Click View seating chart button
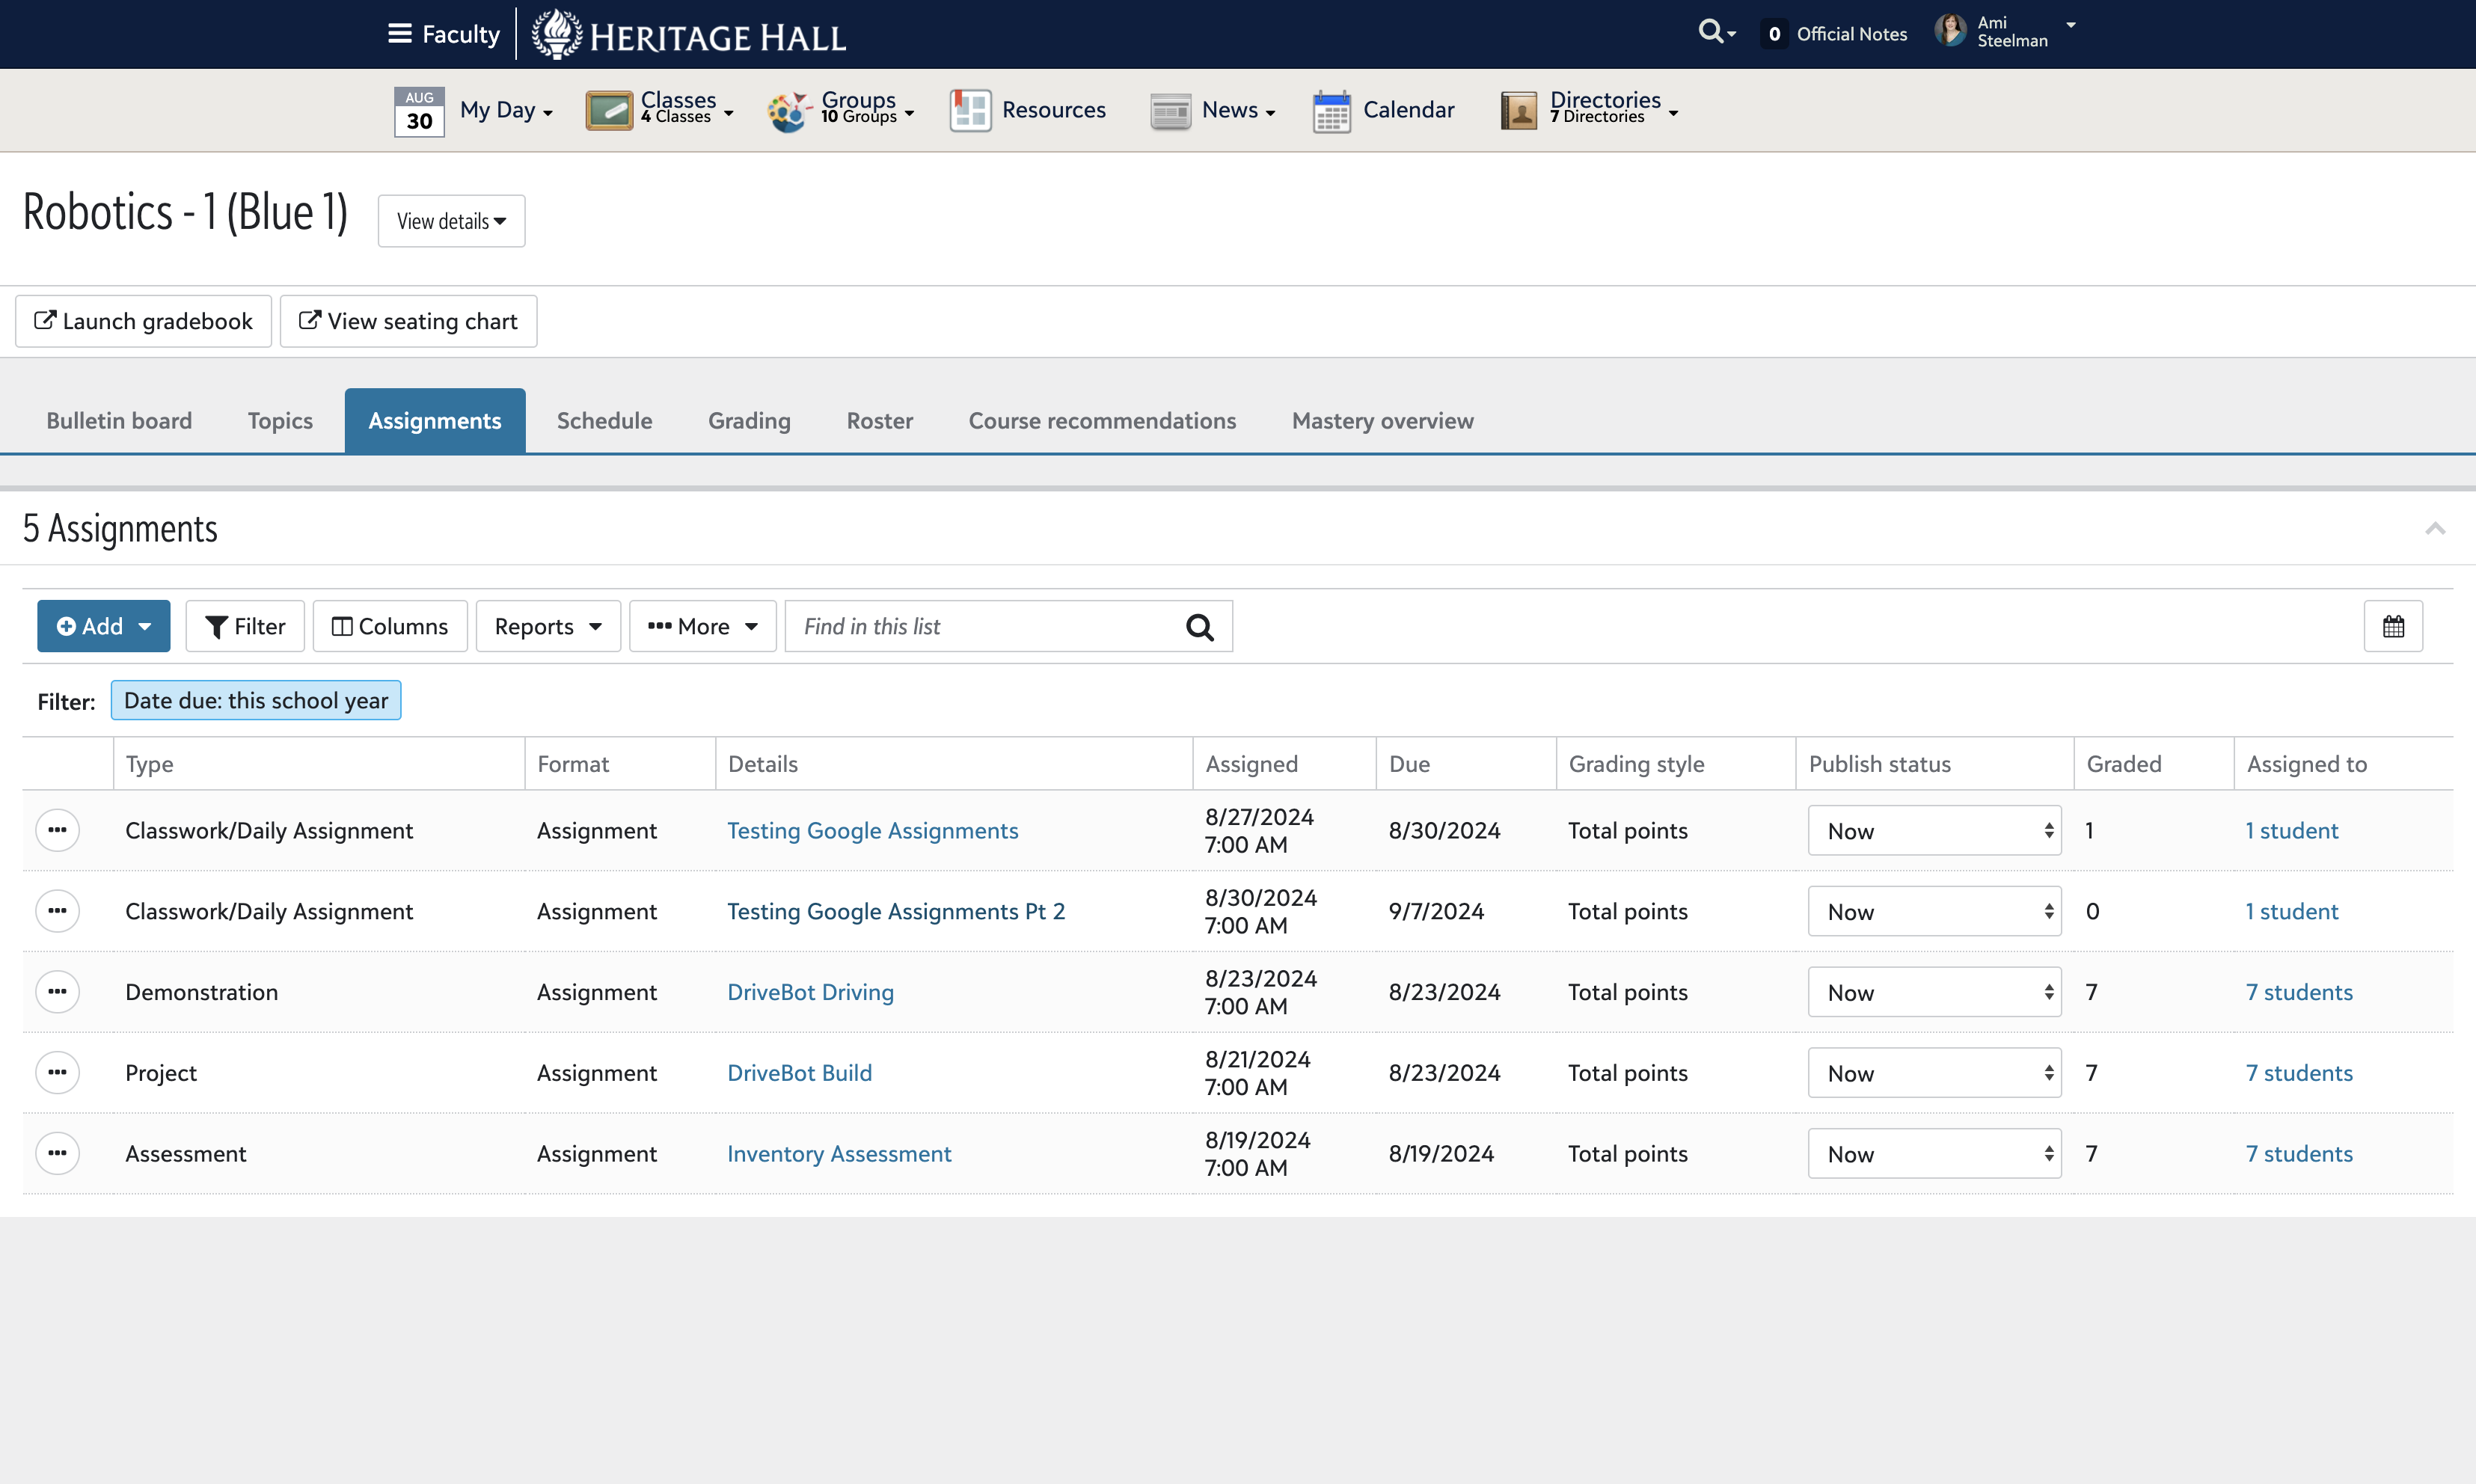Image resolution: width=2476 pixels, height=1484 pixels. click(408, 321)
